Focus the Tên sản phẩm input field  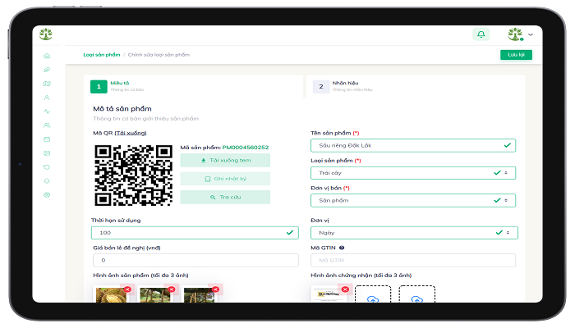pyautogui.click(x=413, y=145)
